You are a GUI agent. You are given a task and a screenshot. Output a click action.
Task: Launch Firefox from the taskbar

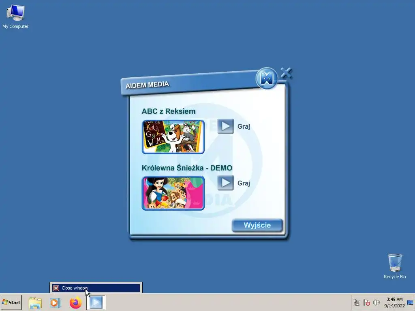76,302
